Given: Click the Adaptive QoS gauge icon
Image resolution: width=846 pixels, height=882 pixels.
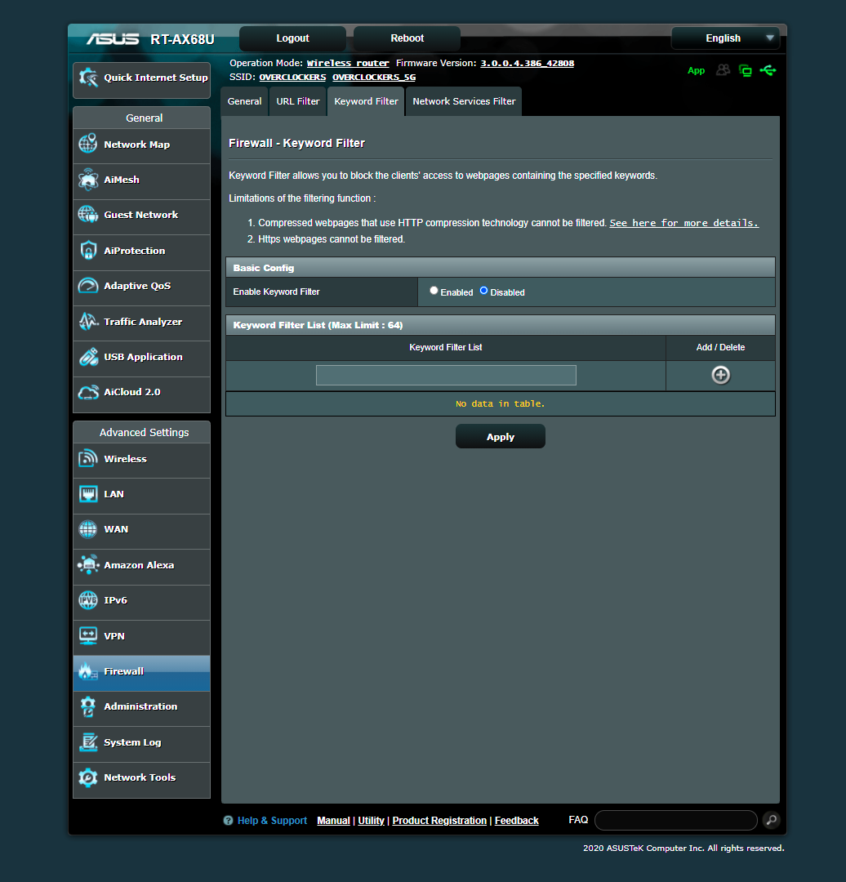Looking at the screenshot, I should coord(87,286).
